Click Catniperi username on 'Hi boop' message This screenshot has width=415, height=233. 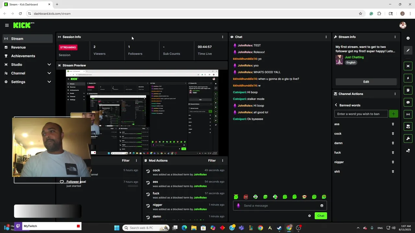[239, 92]
